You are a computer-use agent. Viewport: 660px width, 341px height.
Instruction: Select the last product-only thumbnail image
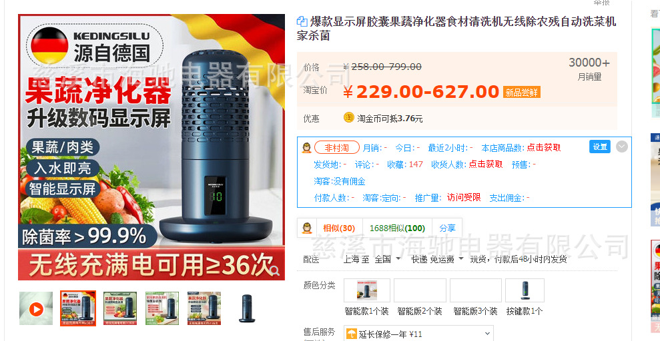pyautogui.click(x=247, y=308)
